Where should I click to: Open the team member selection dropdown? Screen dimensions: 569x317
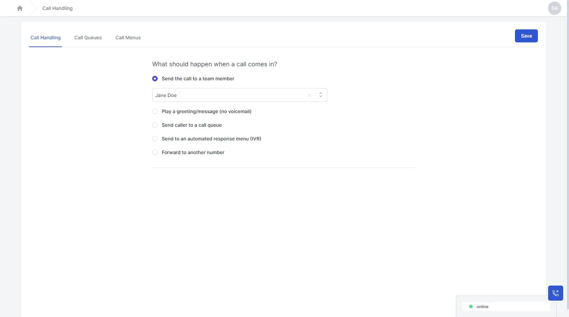click(x=321, y=95)
